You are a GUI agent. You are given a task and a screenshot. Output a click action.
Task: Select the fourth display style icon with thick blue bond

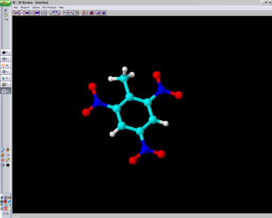click(27, 13)
